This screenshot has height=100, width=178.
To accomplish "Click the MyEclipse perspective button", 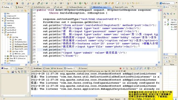I will click(x=167, y=3).
